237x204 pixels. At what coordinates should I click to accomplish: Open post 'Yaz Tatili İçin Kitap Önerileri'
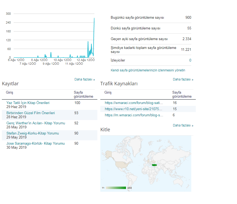point(28,103)
